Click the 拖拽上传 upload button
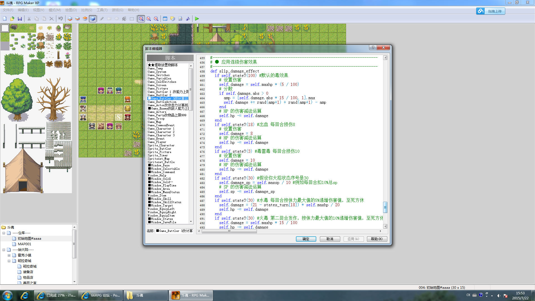This screenshot has height=301, width=535. tap(491, 11)
